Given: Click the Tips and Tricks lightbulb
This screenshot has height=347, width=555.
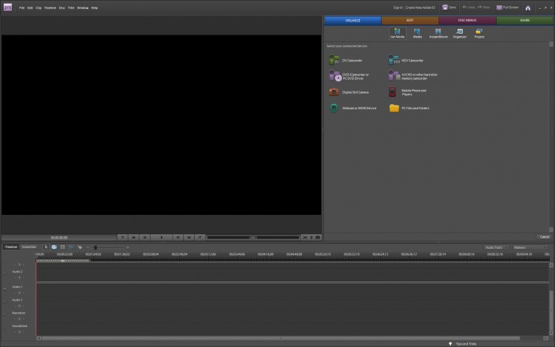Looking at the screenshot, I should (x=450, y=344).
